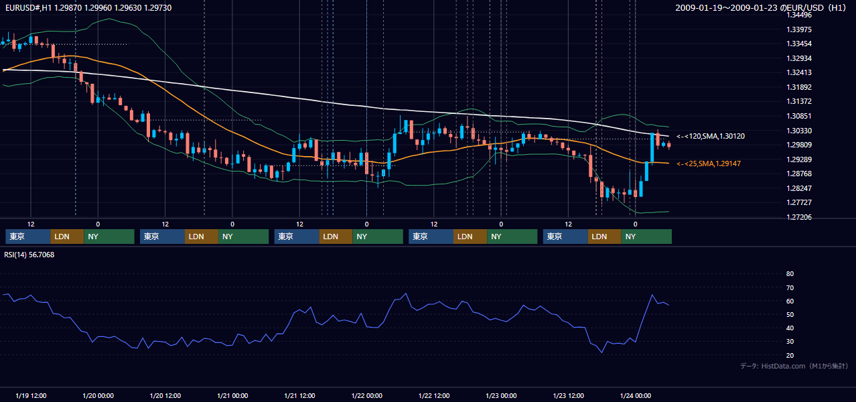Image resolution: width=856 pixels, height=402 pixels.
Task: Click the 1/20 12:00 time label
Action: (x=165, y=395)
